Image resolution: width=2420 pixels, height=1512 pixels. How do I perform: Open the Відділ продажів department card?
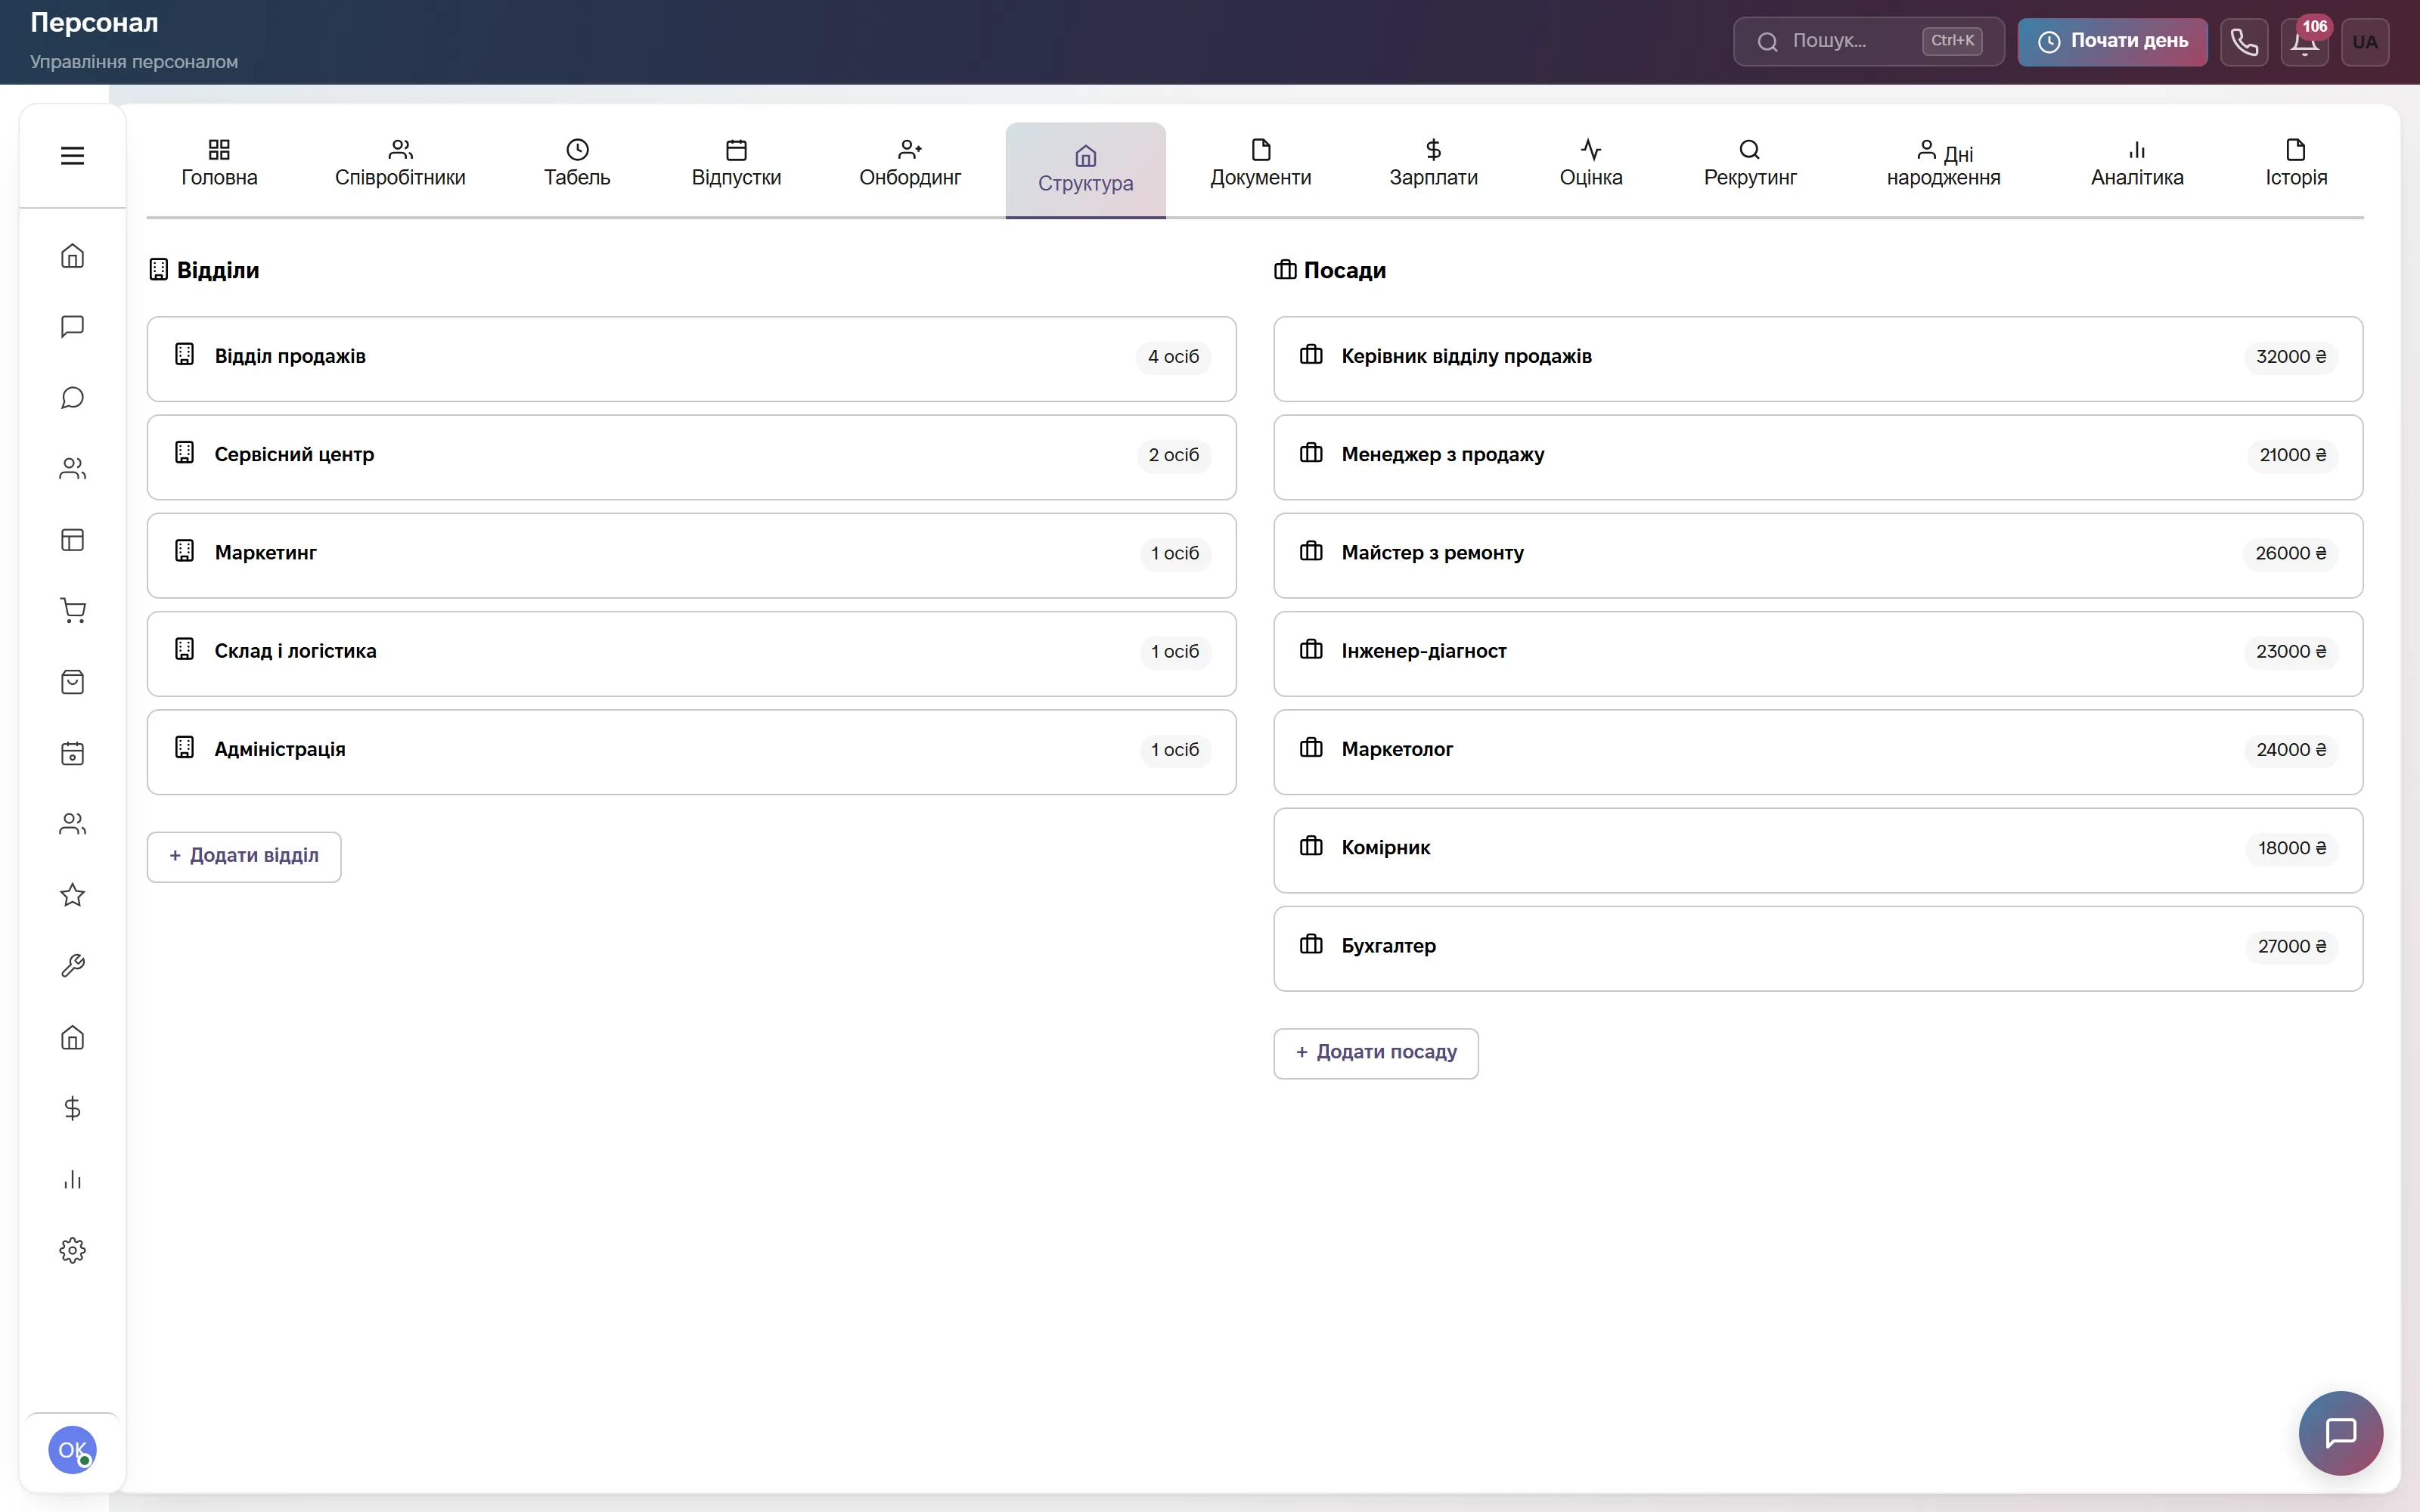[691, 359]
